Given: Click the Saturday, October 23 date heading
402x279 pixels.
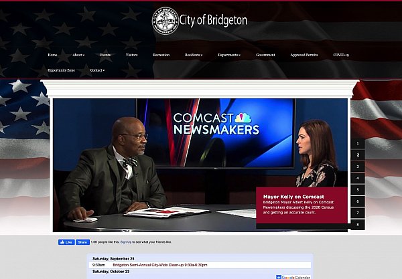Looking at the screenshot, I should (x=111, y=272).
